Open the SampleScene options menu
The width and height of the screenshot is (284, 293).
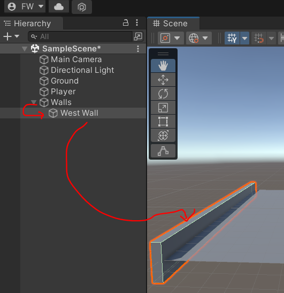[x=138, y=49]
